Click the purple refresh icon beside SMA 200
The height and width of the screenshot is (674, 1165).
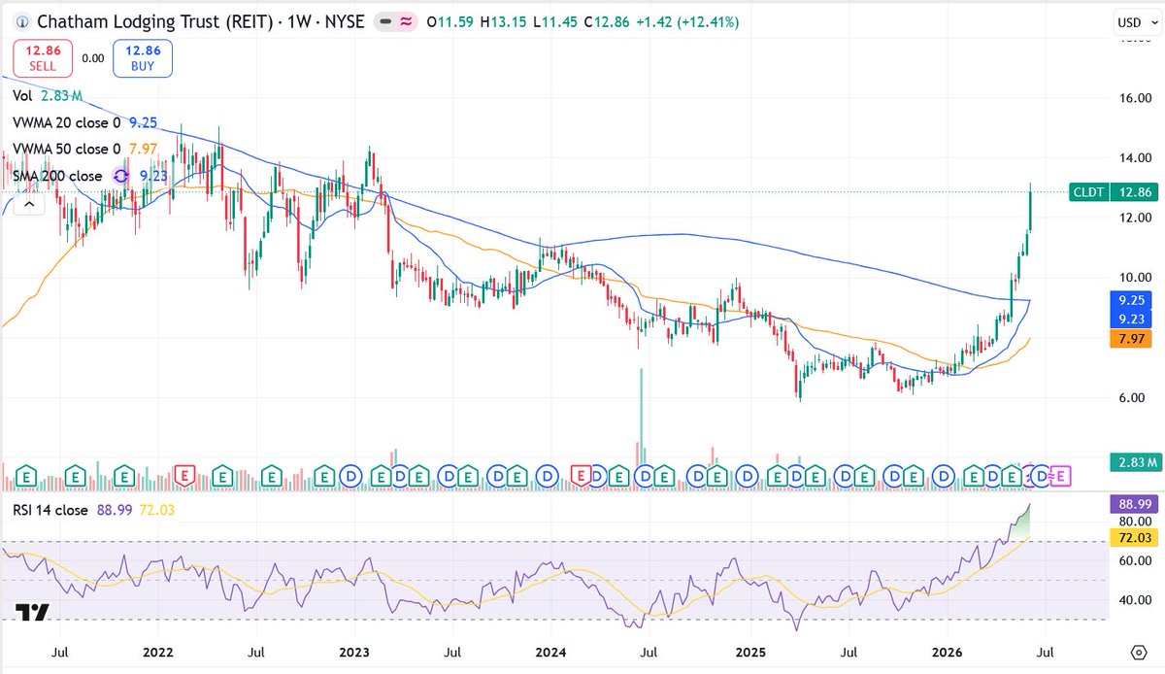[121, 176]
